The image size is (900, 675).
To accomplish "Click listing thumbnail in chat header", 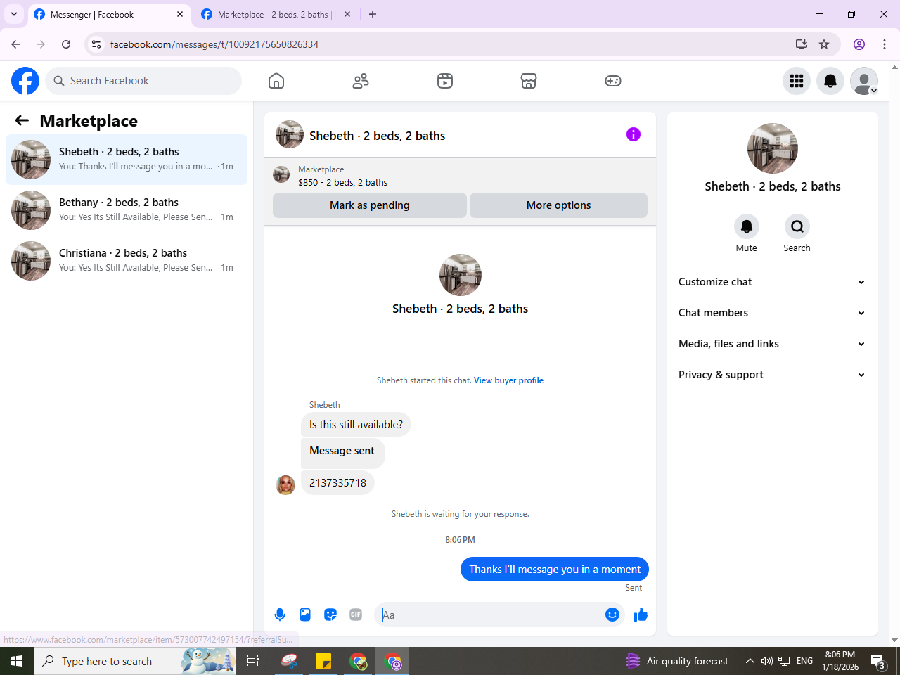I will 290,134.
